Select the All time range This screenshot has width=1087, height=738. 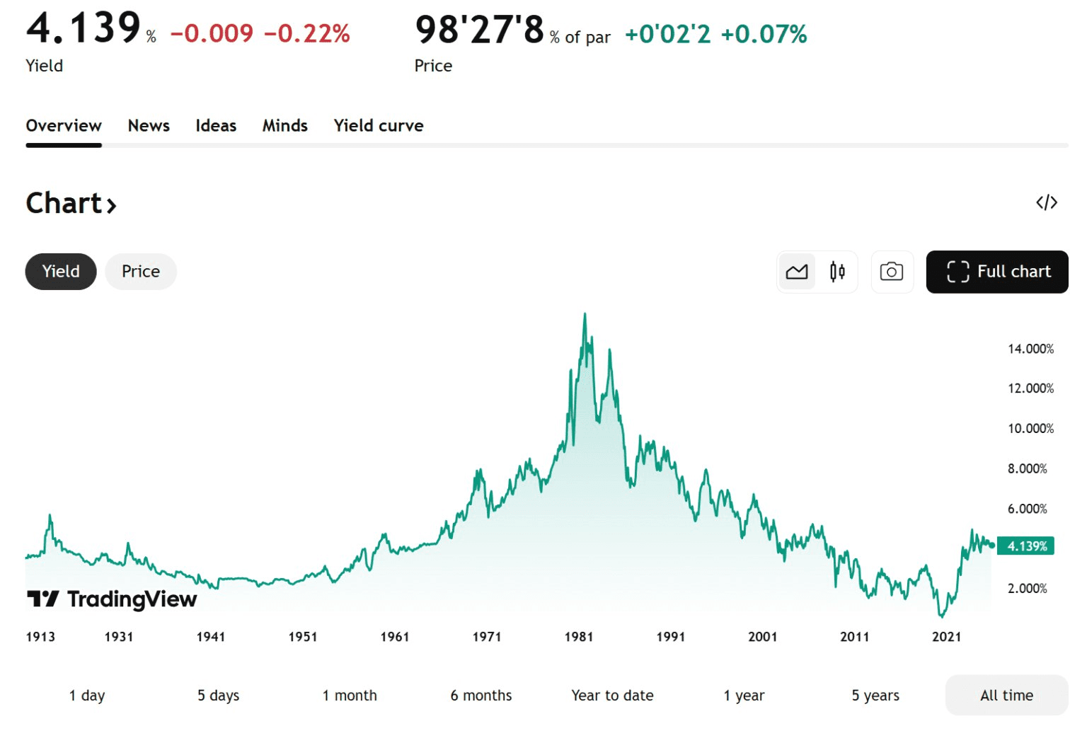tap(1006, 696)
